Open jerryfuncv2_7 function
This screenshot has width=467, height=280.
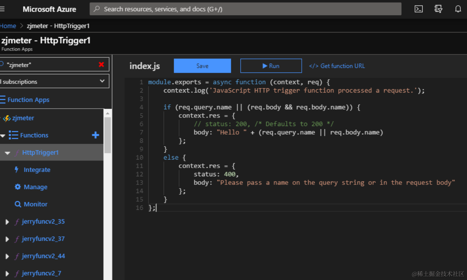[x=42, y=273]
